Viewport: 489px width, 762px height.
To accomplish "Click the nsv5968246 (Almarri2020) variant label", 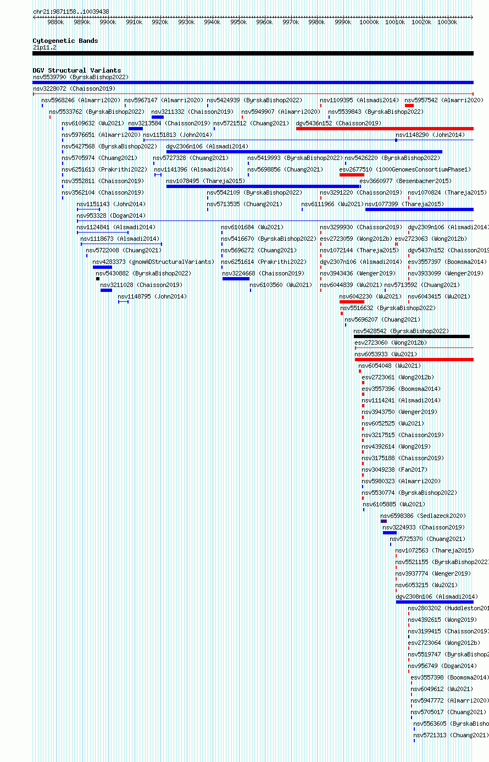I will coord(81,100).
